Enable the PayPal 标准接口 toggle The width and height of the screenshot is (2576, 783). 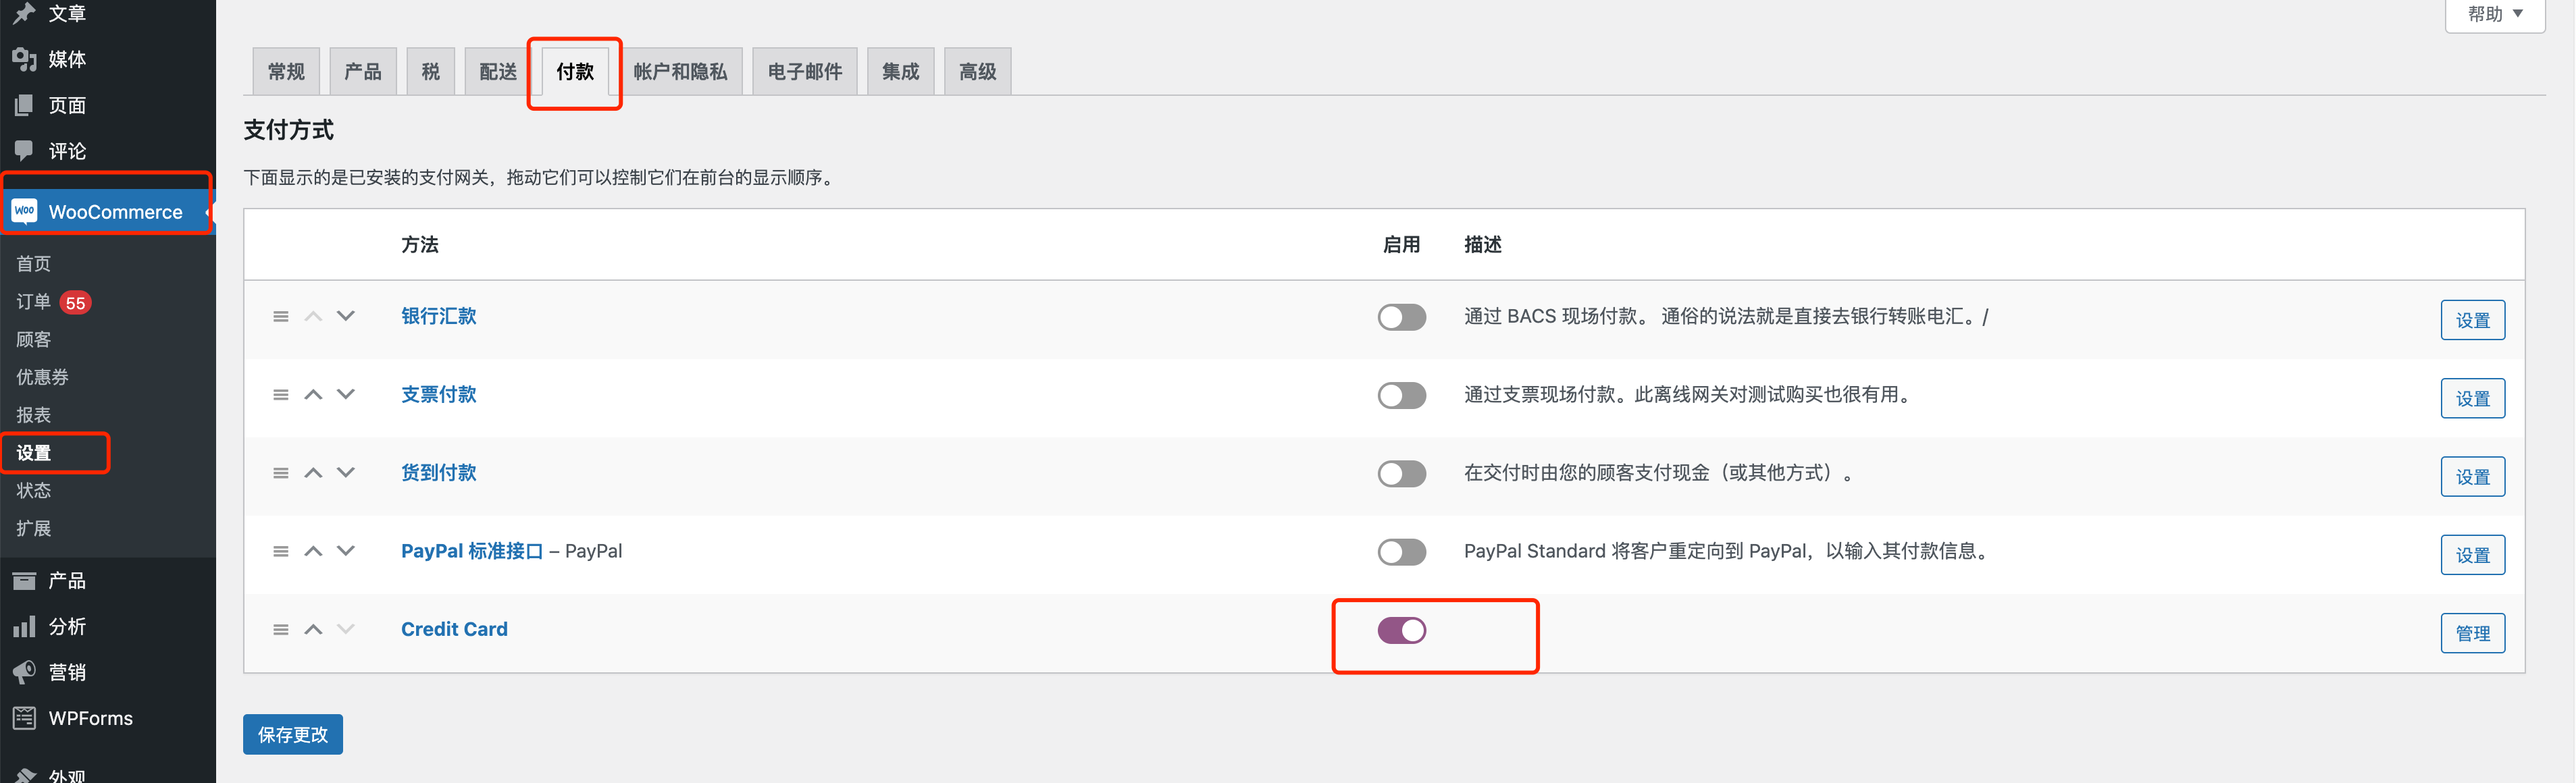pyautogui.click(x=1401, y=552)
